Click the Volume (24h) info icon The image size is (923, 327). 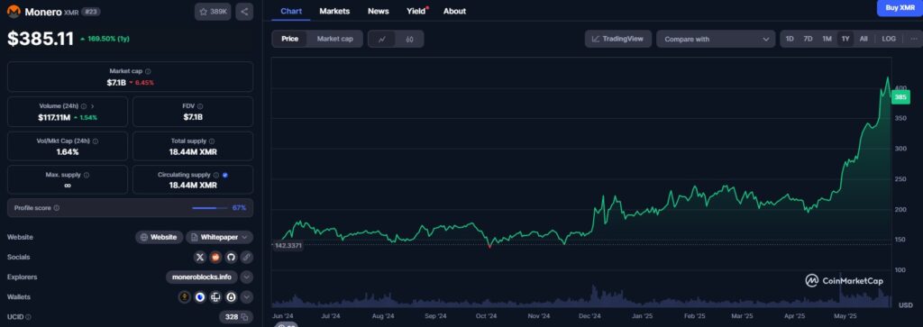[x=84, y=106]
